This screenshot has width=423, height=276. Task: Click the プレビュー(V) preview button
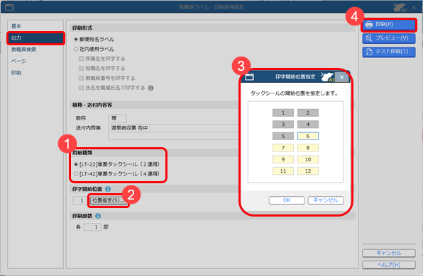tap(389, 38)
